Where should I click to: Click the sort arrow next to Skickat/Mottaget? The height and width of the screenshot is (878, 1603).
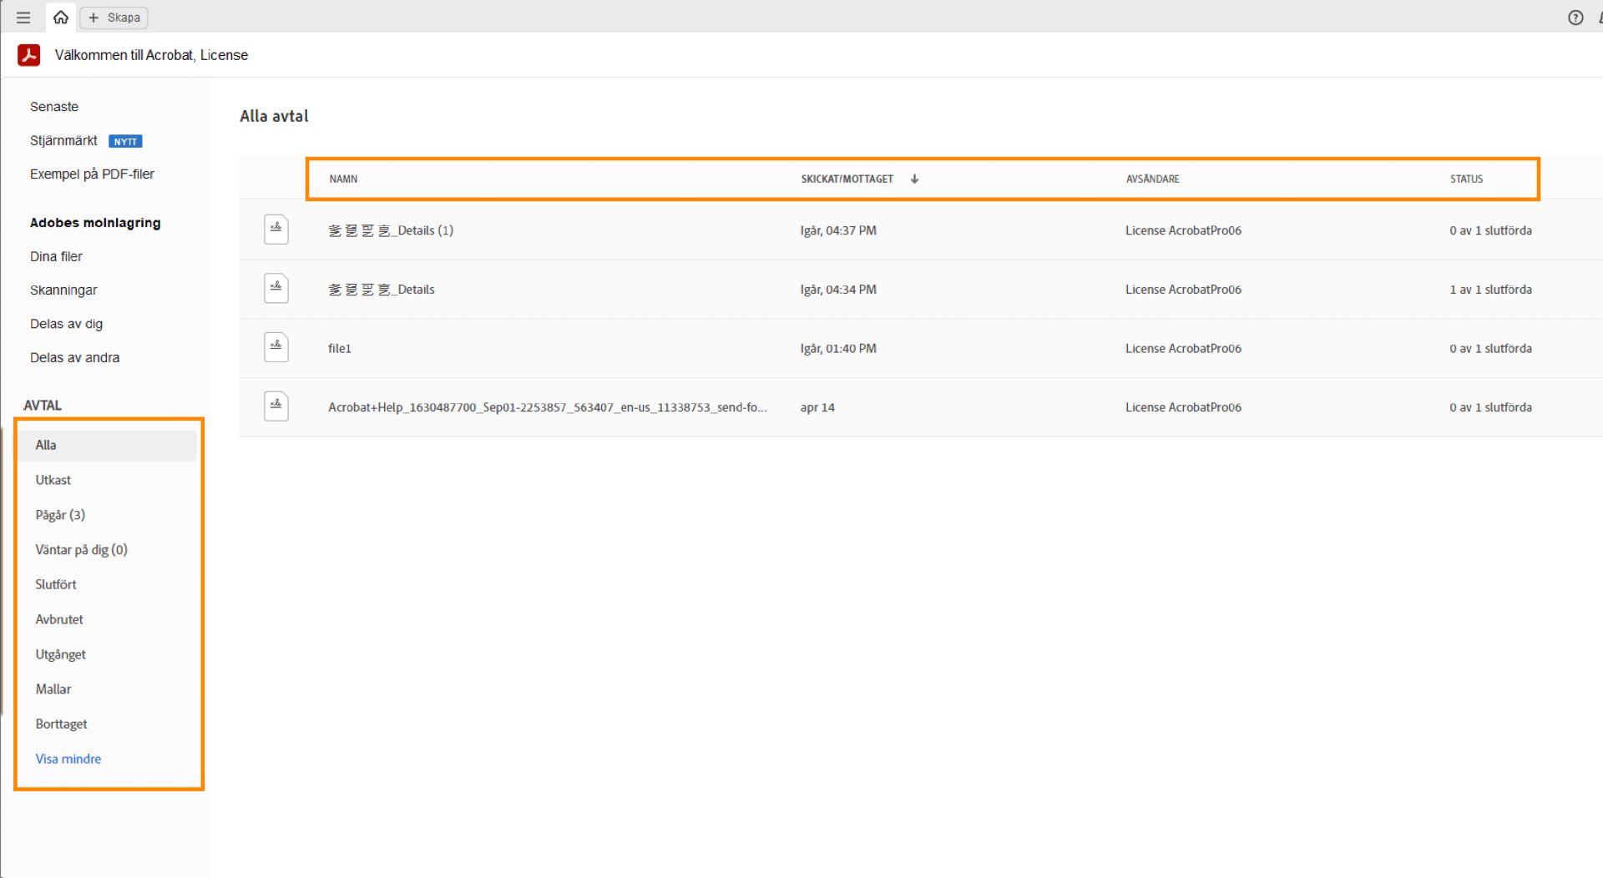(x=915, y=179)
